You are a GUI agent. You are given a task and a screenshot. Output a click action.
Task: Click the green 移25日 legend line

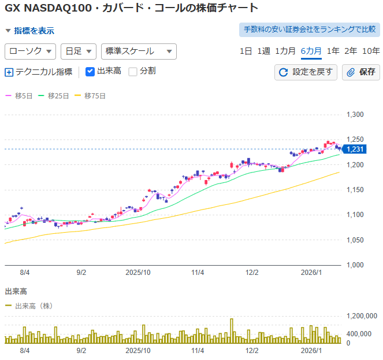point(41,95)
